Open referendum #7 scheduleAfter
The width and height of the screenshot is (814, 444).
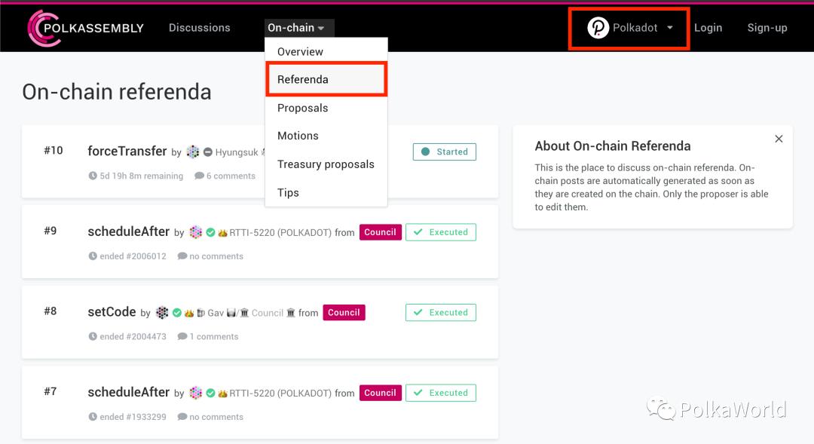pyautogui.click(x=129, y=392)
